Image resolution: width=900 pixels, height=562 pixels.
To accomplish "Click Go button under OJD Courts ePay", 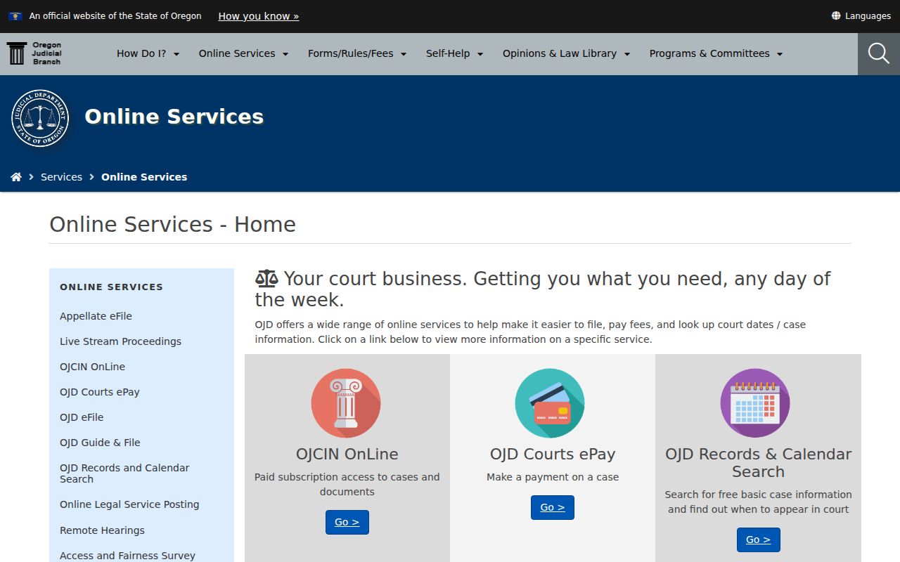I will click(x=553, y=507).
